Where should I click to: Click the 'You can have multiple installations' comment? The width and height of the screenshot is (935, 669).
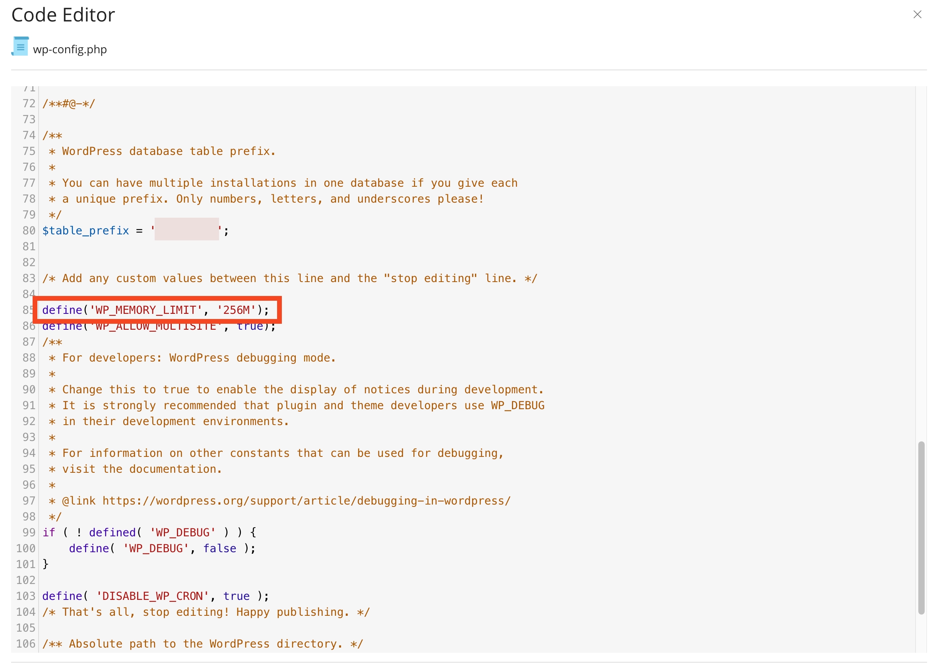(x=283, y=183)
